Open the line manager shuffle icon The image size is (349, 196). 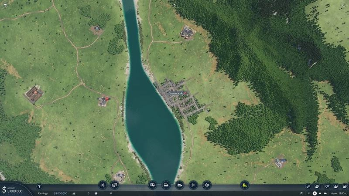click(103, 185)
